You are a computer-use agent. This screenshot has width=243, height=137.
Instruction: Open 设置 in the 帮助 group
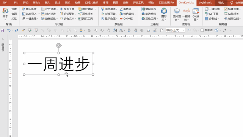14,9
